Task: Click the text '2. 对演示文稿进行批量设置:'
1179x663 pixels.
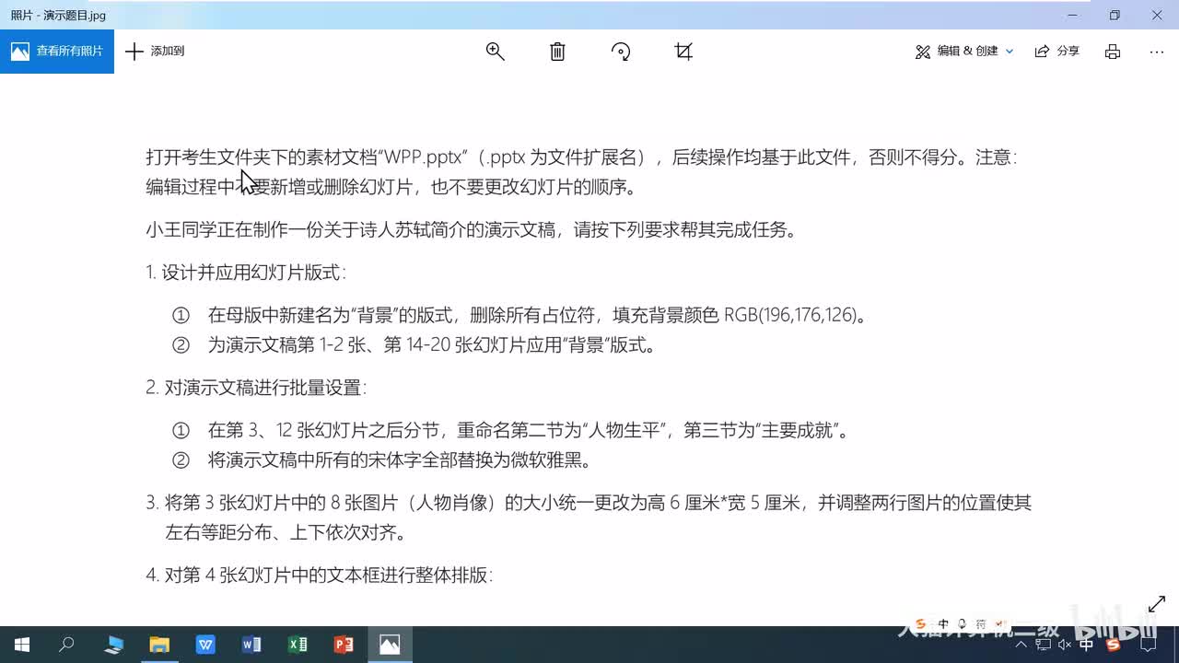Action: point(256,388)
